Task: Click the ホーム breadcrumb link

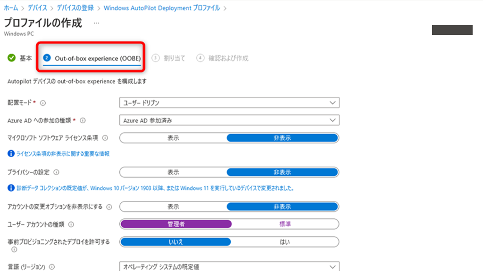Action: [11, 8]
